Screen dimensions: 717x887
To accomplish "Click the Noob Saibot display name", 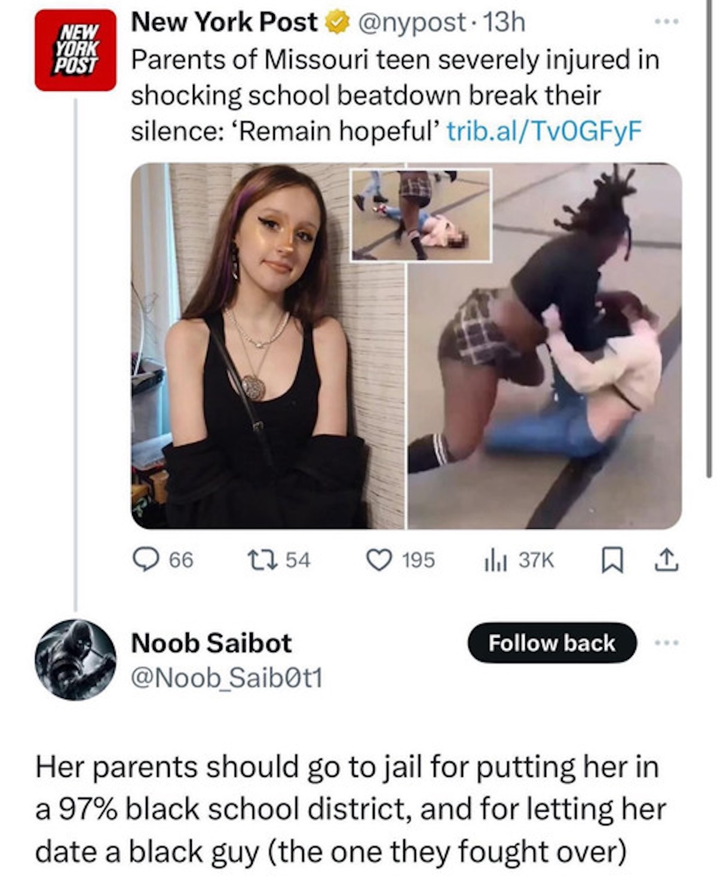I will 212,643.
